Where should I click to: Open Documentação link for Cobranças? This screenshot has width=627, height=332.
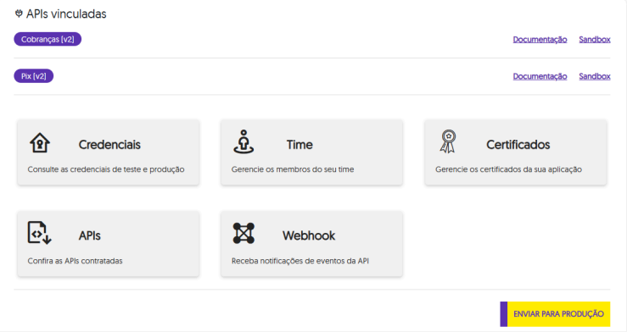coord(540,40)
